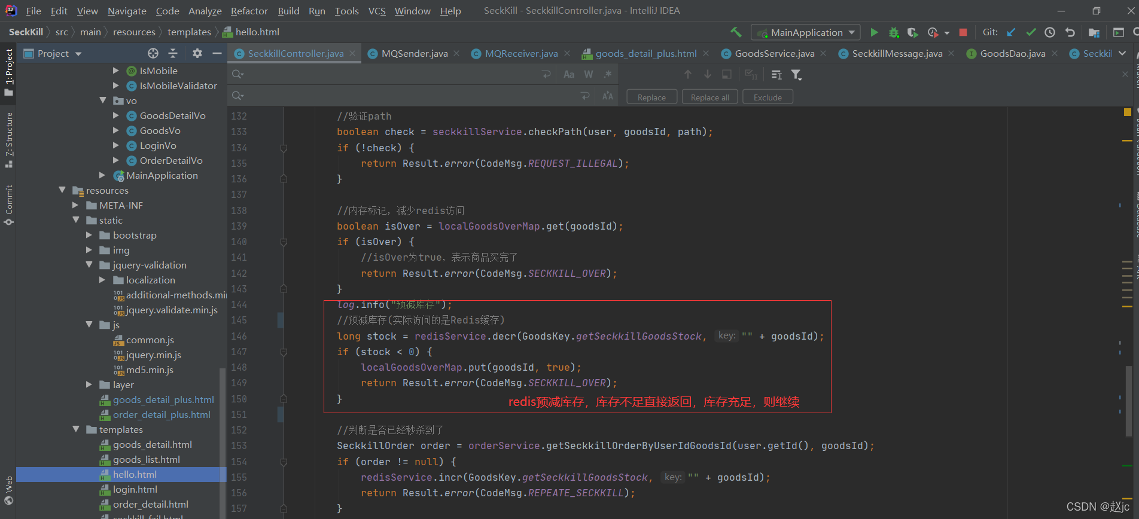Click the Git commit green checkmark
The width and height of the screenshot is (1139, 519).
1031,32
